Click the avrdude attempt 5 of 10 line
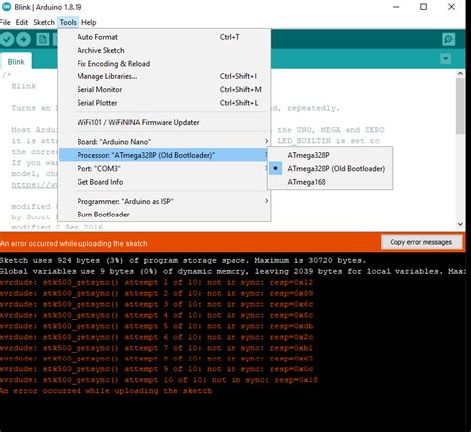This screenshot has width=471, height=432. [x=156, y=326]
